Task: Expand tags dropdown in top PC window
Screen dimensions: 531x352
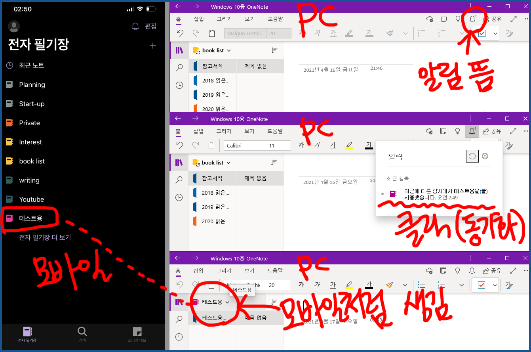Action: coord(495,34)
